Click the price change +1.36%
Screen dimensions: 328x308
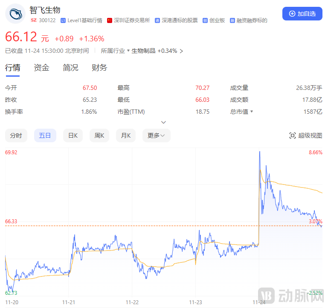[92, 39]
